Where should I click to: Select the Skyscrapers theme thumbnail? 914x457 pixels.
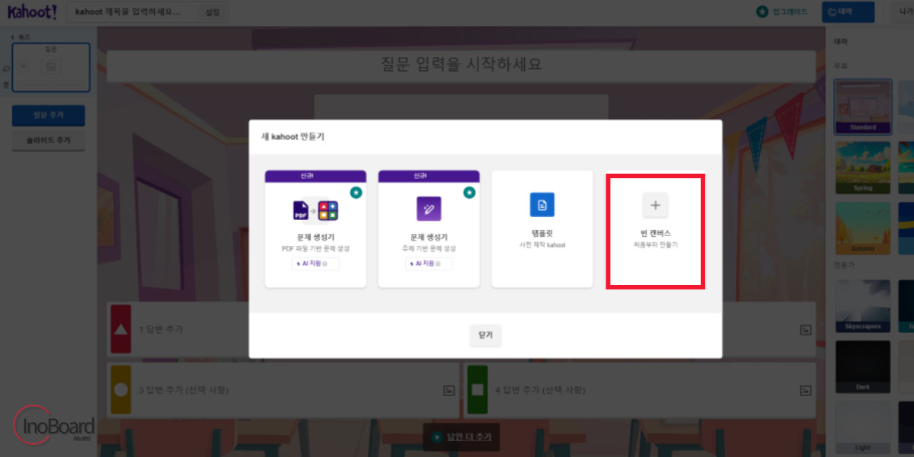point(863,305)
